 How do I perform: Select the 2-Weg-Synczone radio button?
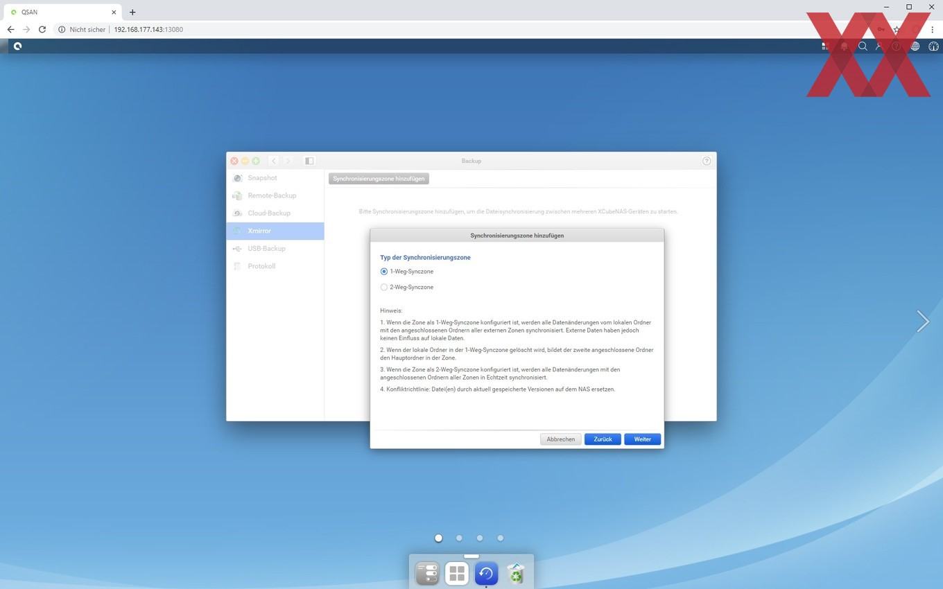point(384,287)
